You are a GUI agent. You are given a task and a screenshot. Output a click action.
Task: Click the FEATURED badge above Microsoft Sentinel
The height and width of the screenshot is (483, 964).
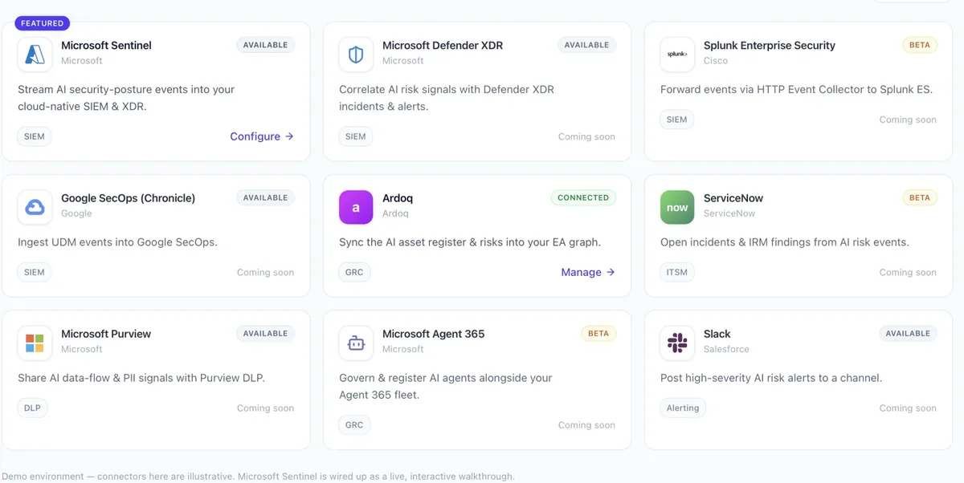tap(43, 23)
